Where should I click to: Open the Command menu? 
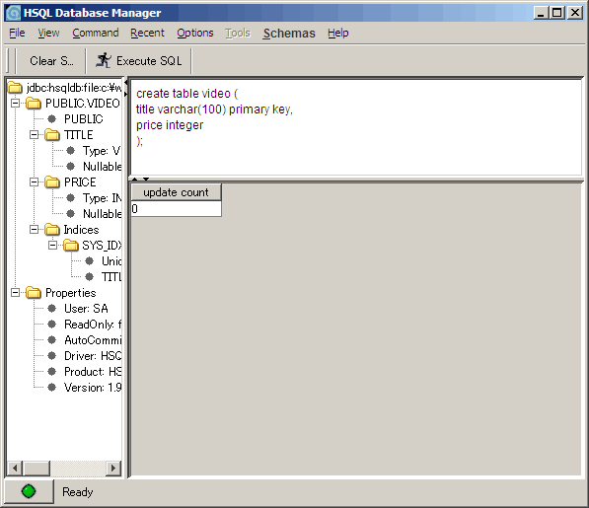tap(96, 33)
